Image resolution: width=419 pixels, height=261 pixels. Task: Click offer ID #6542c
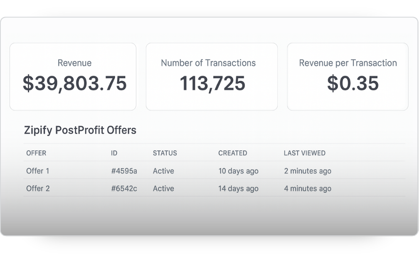124,188
